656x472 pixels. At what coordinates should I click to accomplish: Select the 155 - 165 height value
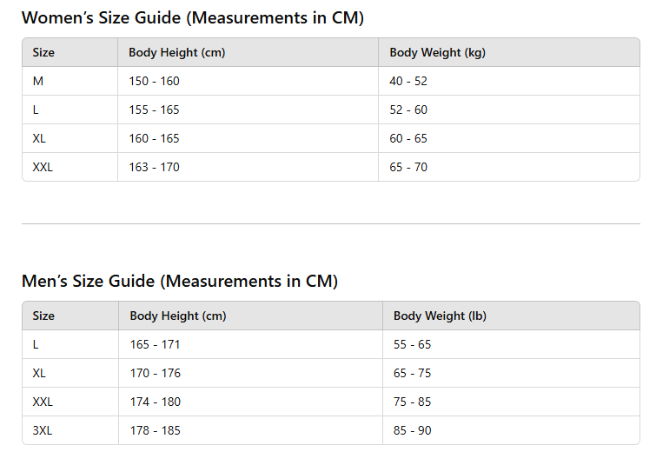154,110
